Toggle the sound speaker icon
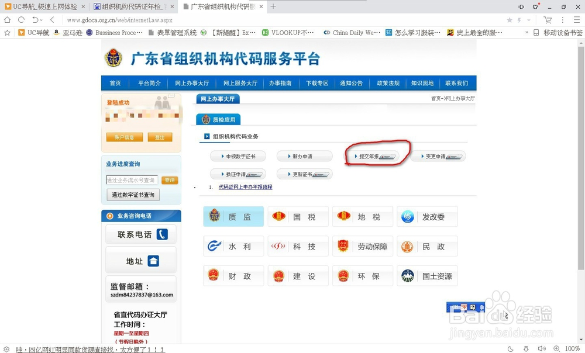This screenshot has width=585, height=353. tap(542, 348)
